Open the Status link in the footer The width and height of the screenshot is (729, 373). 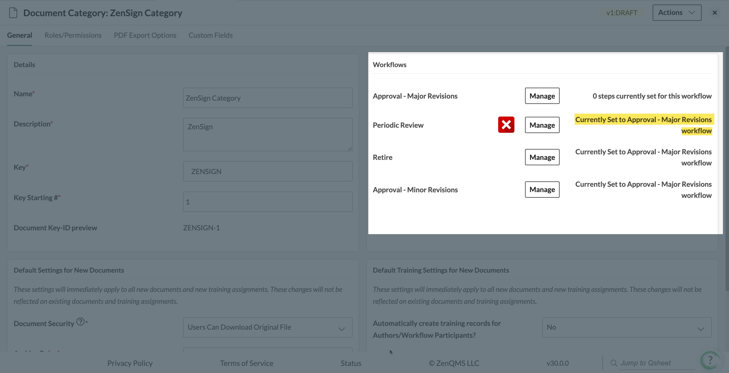point(351,363)
